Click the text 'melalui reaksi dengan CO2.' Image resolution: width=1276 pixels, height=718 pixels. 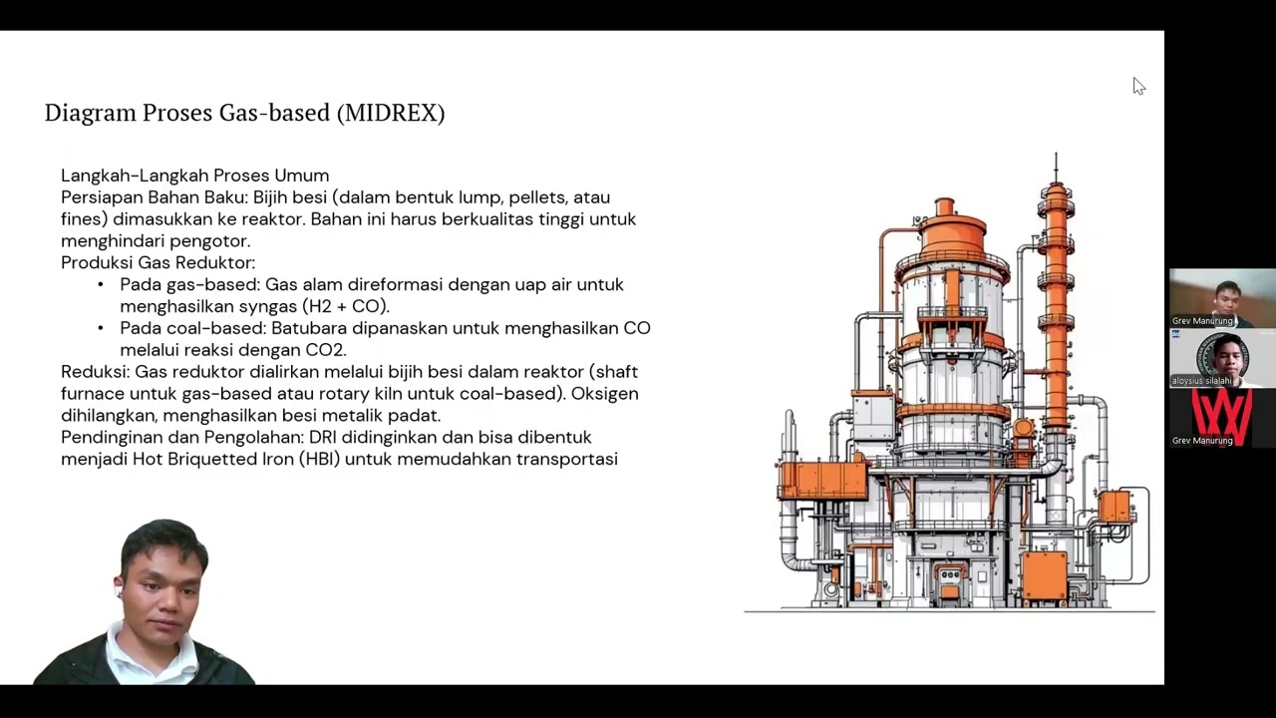click(x=232, y=350)
